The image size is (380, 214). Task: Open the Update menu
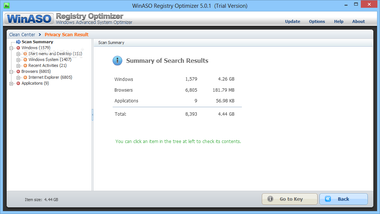[292, 21]
